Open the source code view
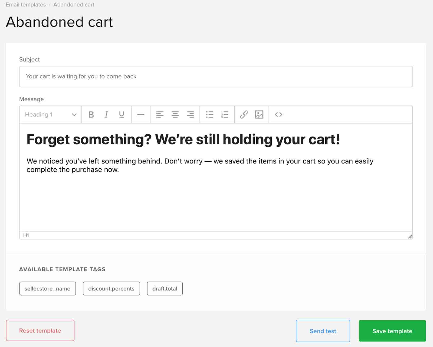Viewport: 433px width, 347px height. (x=278, y=115)
